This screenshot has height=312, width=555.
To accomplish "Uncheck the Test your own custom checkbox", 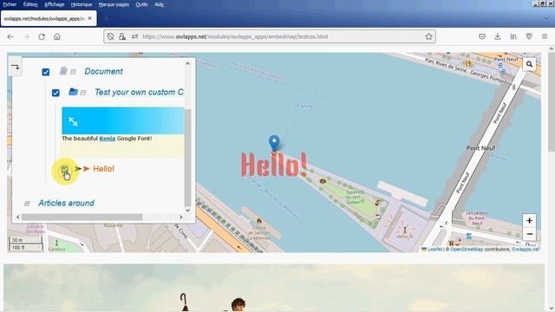I will point(55,93).
